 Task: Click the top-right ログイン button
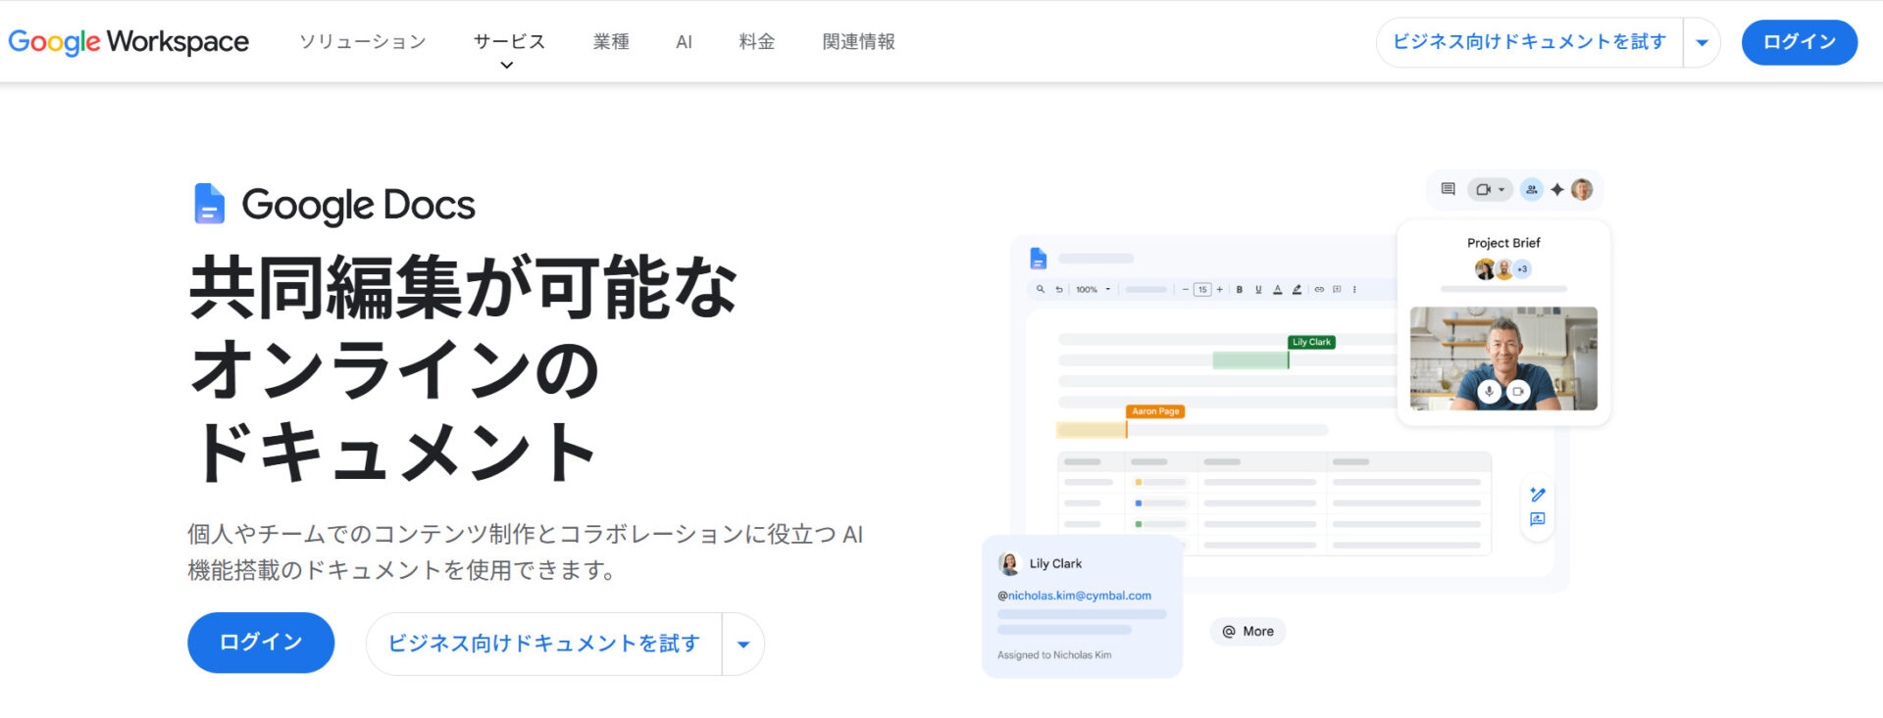1800,42
